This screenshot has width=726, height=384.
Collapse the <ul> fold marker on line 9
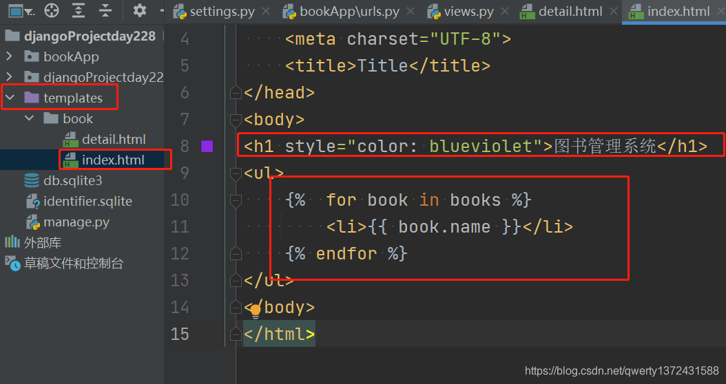[x=236, y=173]
